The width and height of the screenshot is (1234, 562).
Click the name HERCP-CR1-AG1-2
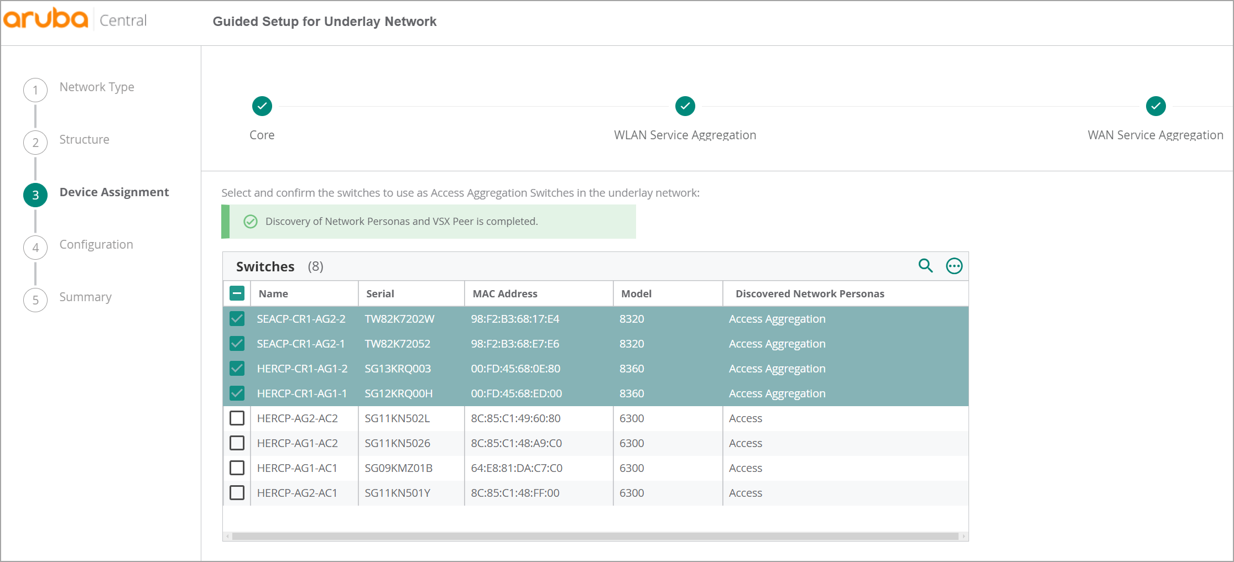pos(302,369)
